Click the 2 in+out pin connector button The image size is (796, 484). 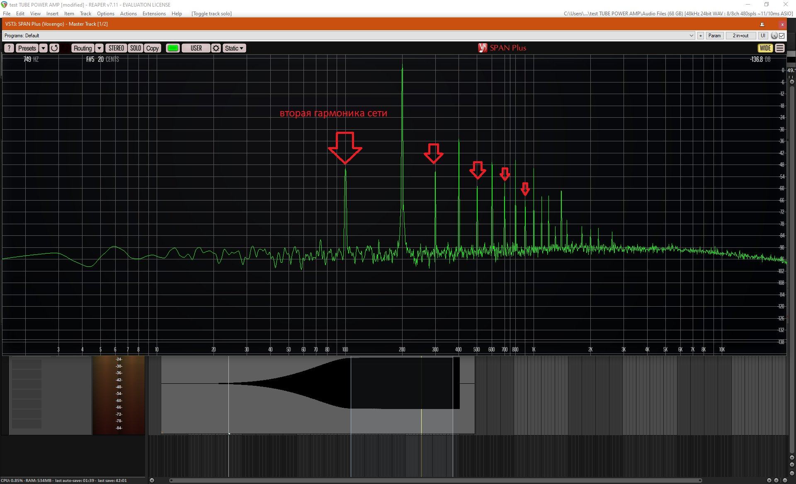tap(740, 36)
